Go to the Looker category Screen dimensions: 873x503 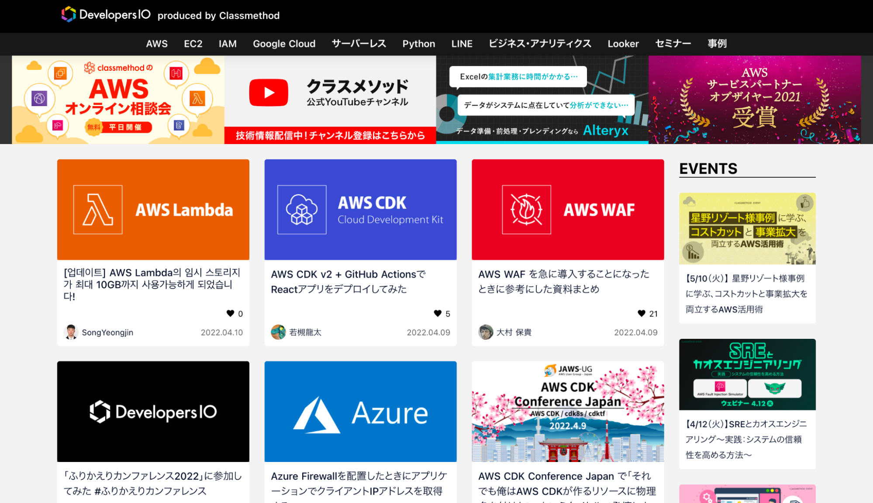[623, 44]
